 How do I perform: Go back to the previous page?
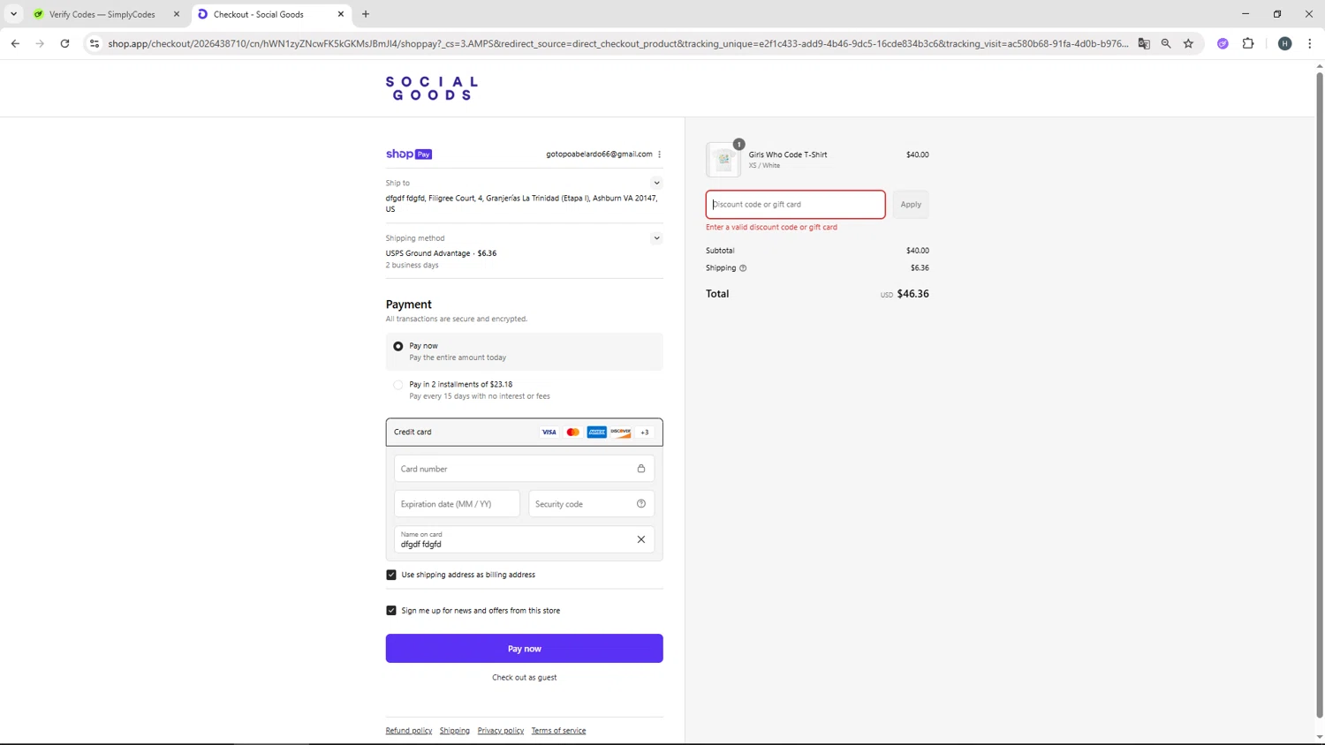[x=15, y=43]
